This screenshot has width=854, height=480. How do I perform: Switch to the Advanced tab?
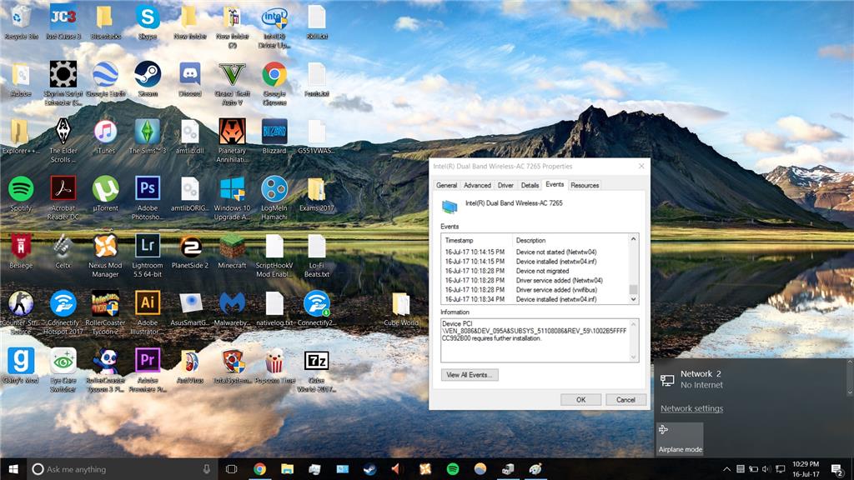click(477, 185)
